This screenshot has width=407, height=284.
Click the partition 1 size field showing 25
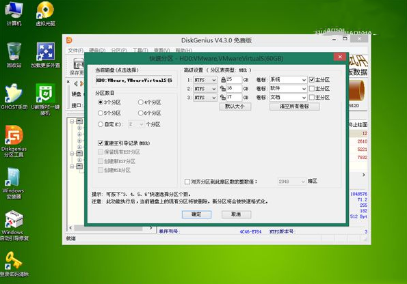pos(234,80)
